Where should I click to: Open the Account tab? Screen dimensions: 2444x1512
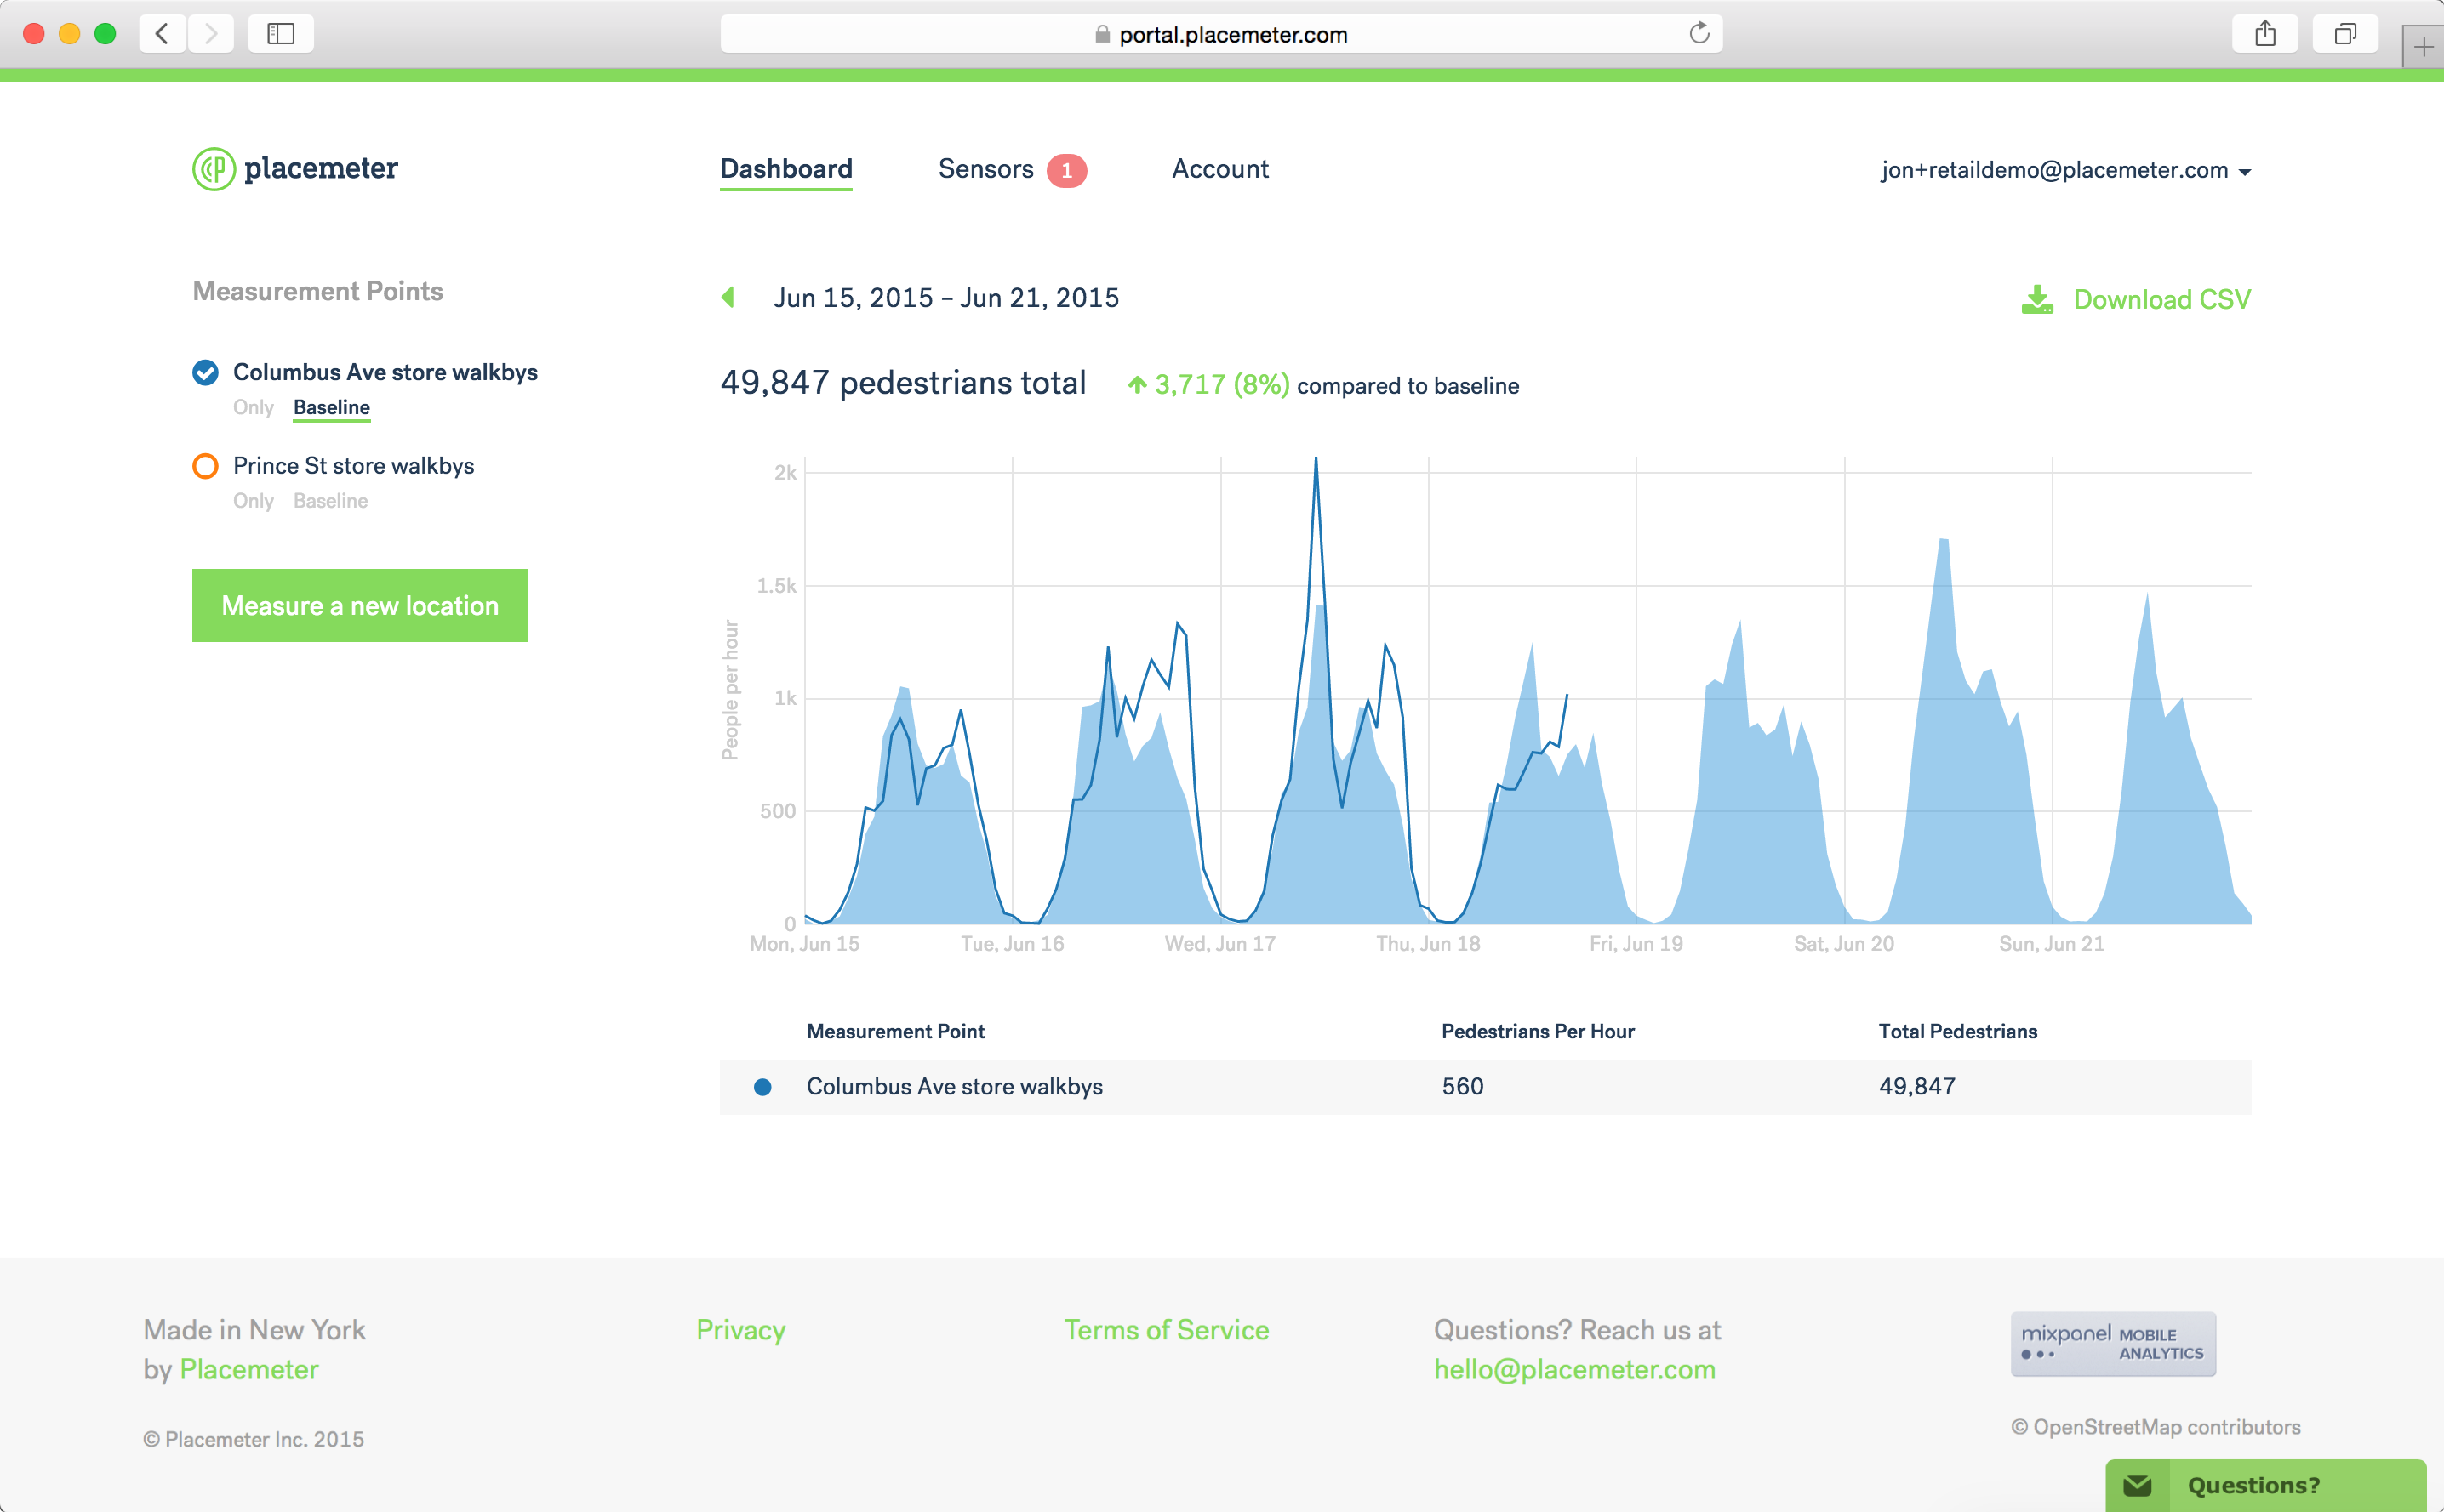point(1219,169)
